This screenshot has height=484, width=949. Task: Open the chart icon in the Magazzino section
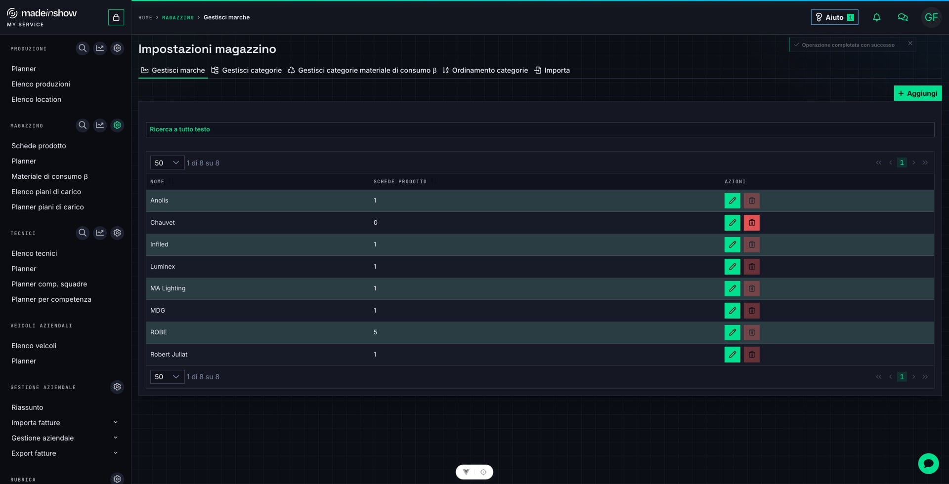100,125
